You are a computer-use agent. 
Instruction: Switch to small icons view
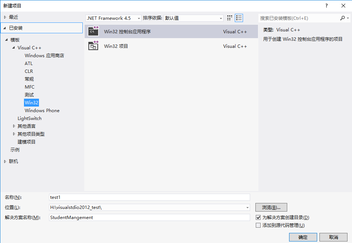click(230, 18)
